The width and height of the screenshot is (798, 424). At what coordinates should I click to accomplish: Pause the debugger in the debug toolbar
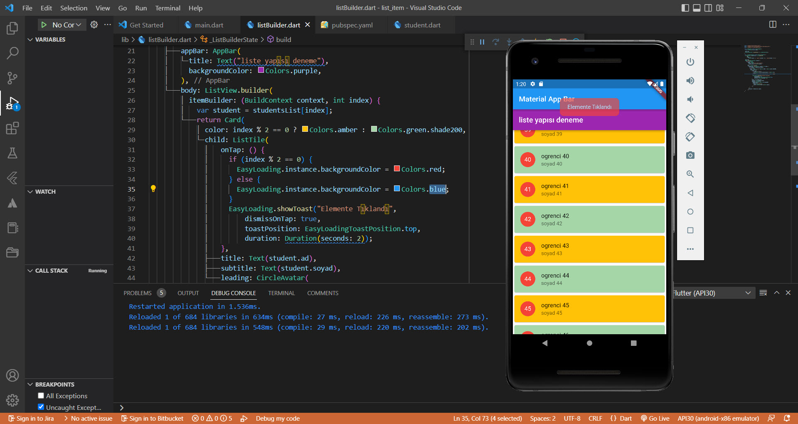click(482, 42)
